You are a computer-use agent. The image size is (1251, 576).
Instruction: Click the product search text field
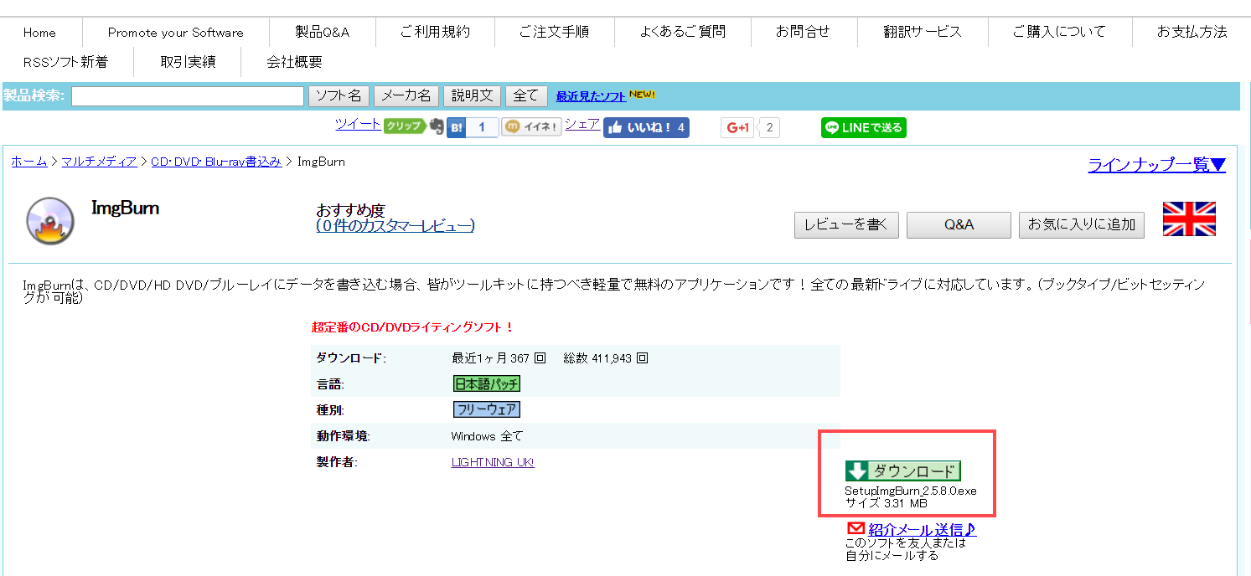click(x=188, y=96)
